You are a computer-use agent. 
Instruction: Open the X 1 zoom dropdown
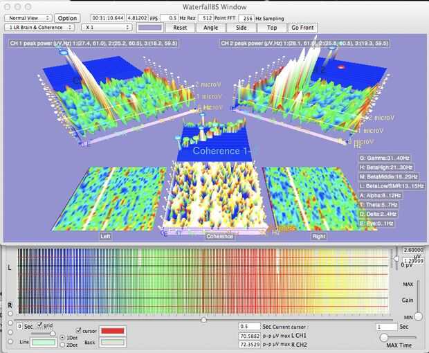pos(107,28)
